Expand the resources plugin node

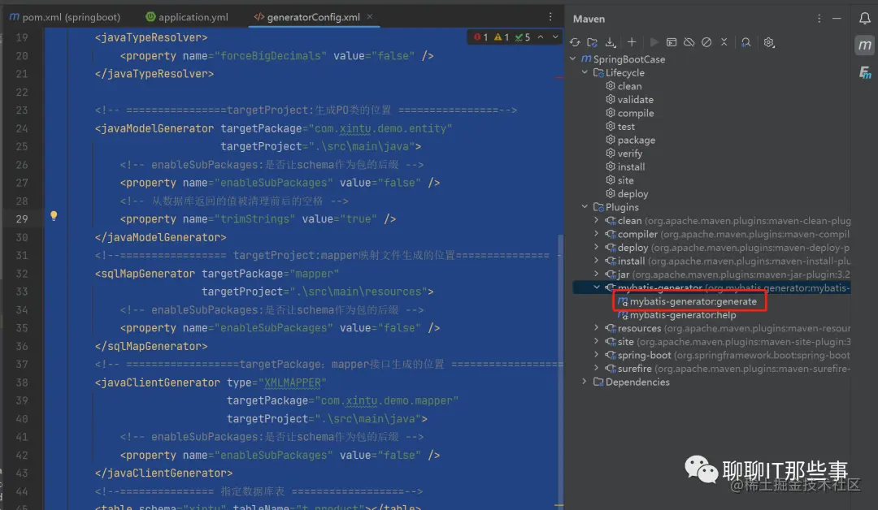597,328
